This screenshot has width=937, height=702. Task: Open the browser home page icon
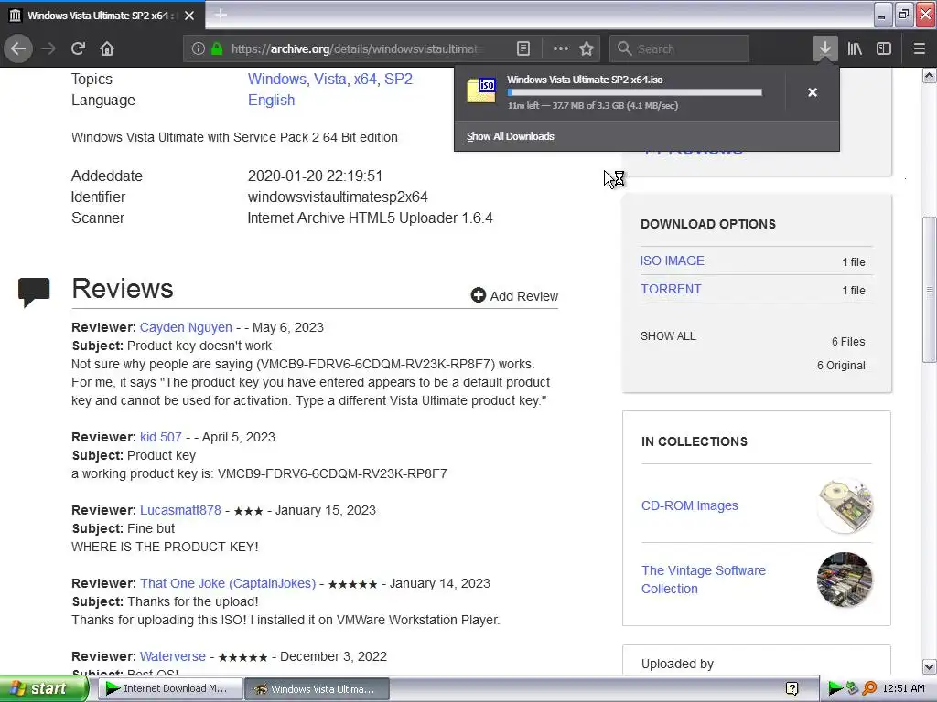107,49
